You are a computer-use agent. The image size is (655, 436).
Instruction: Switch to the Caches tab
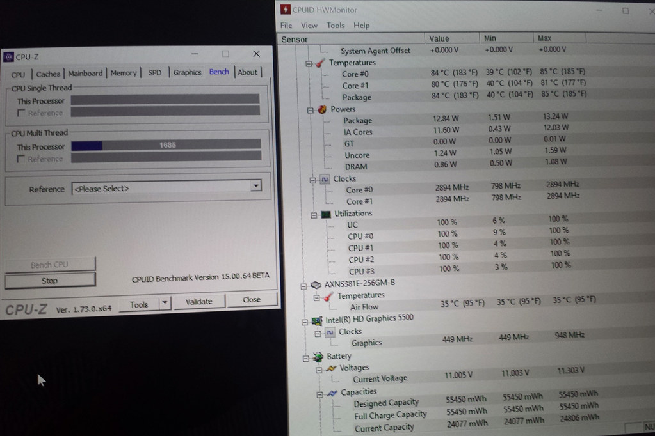click(48, 74)
